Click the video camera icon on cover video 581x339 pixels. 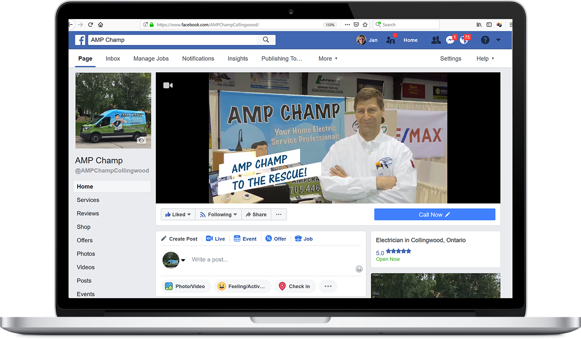[168, 85]
